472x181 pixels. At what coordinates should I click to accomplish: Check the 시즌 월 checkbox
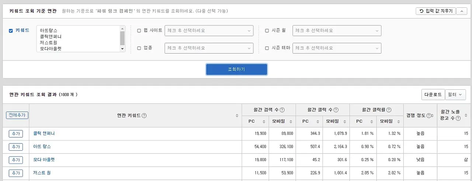point(267,31)
